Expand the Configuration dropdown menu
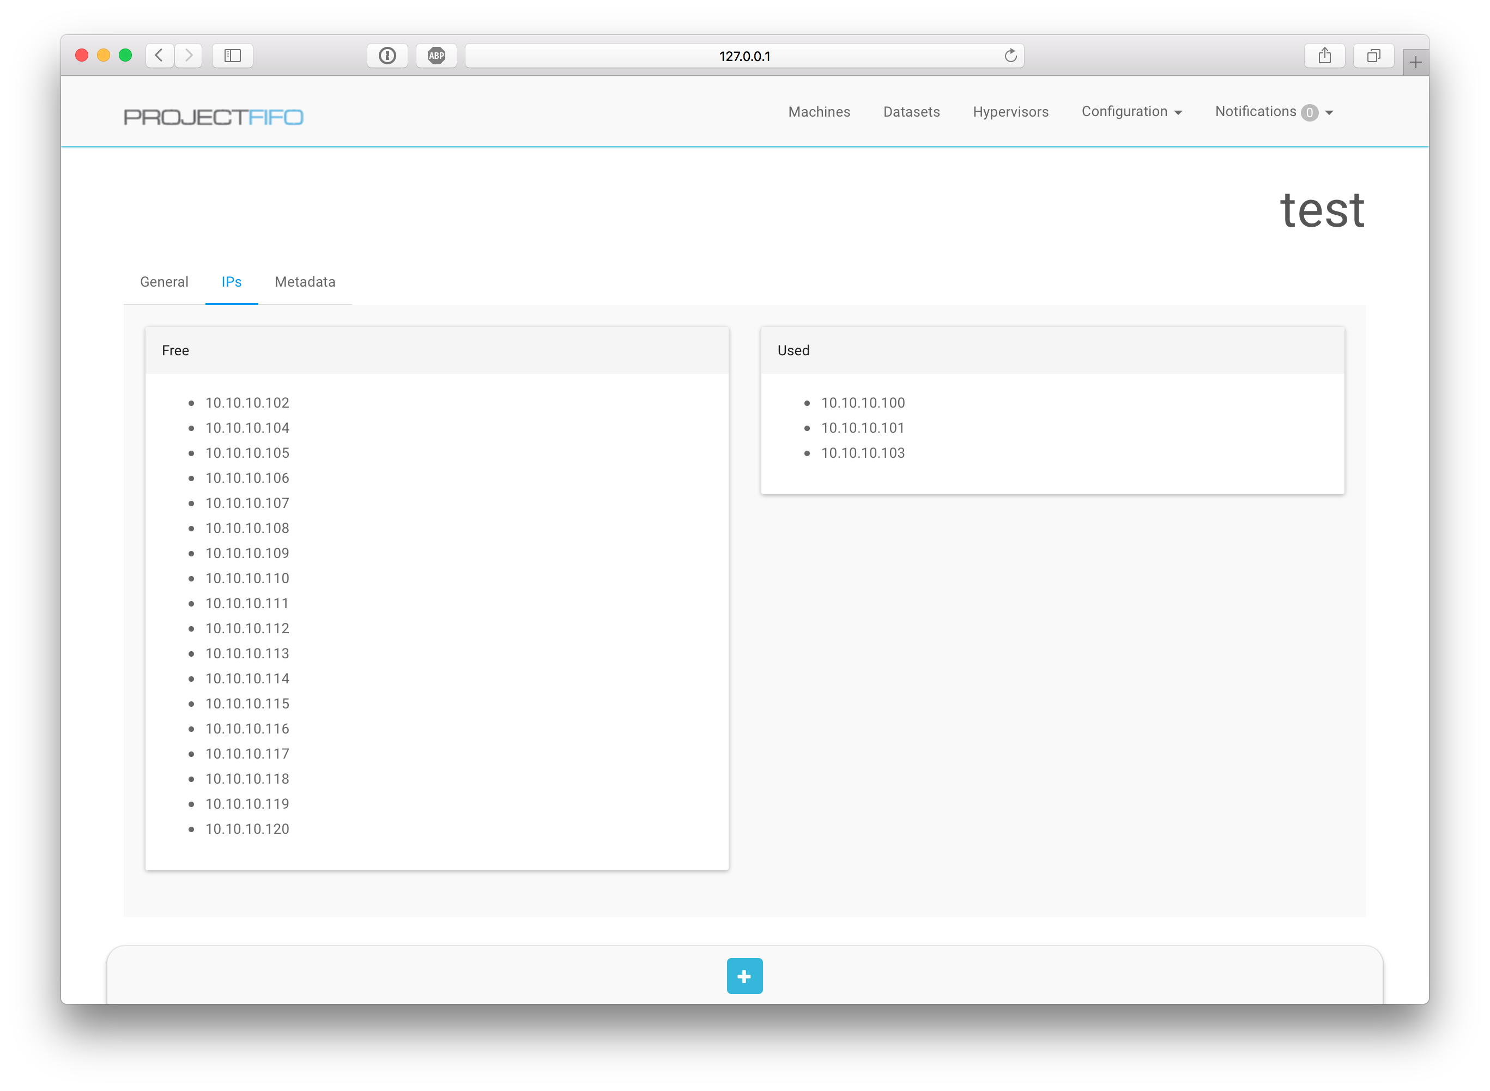This screenshot has width=1490, height=1091. pos(1131,112)
